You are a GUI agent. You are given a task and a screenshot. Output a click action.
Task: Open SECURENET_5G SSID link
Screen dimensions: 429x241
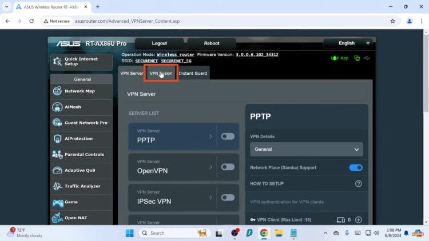coord(176,61)
